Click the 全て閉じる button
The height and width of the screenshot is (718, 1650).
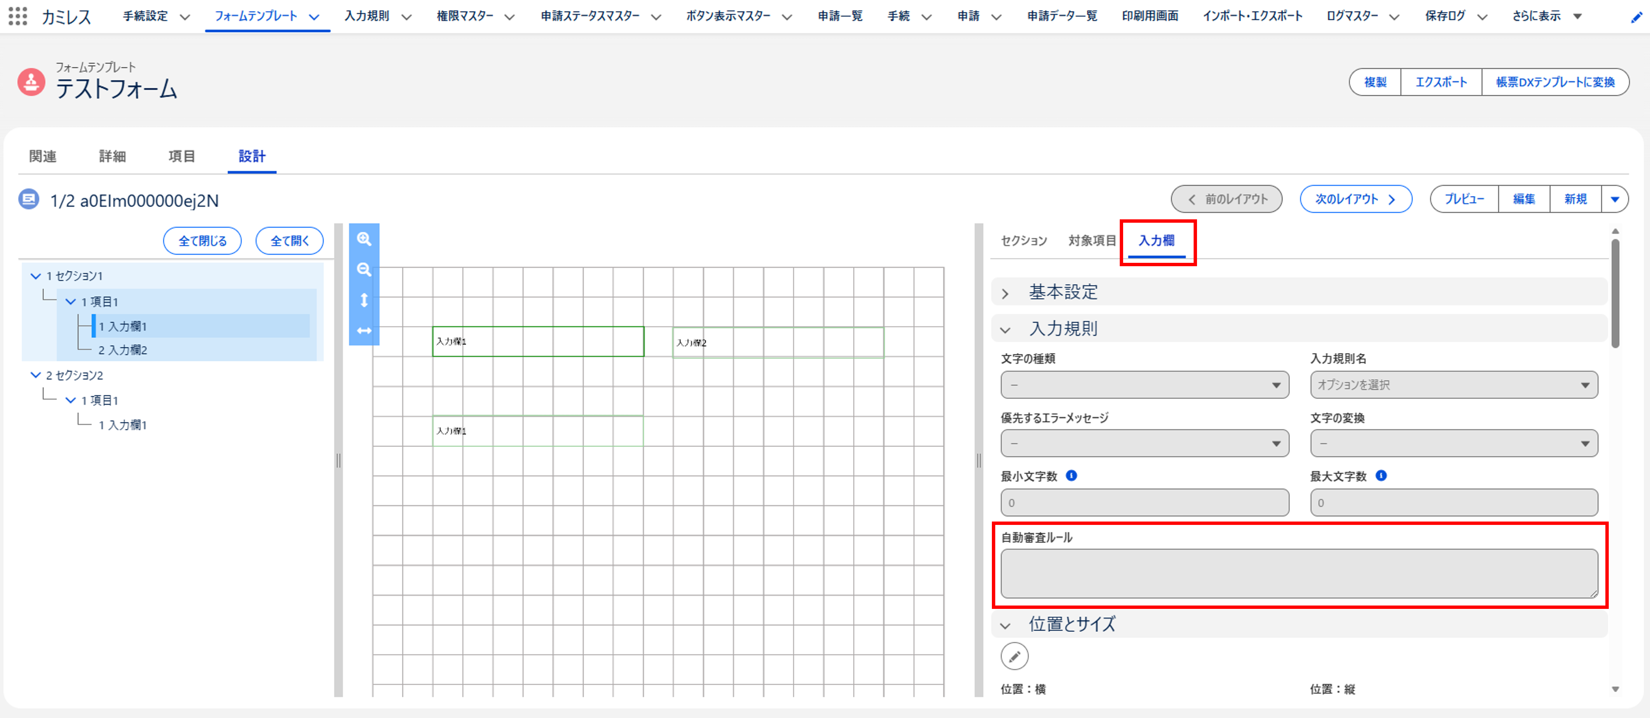coord(202,241)
